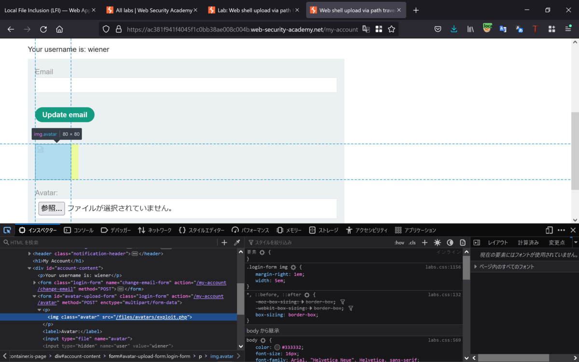Open labs.css:132 source link
Image resolution: width=579 pixels, height=362 pixels.
(444, 294)
